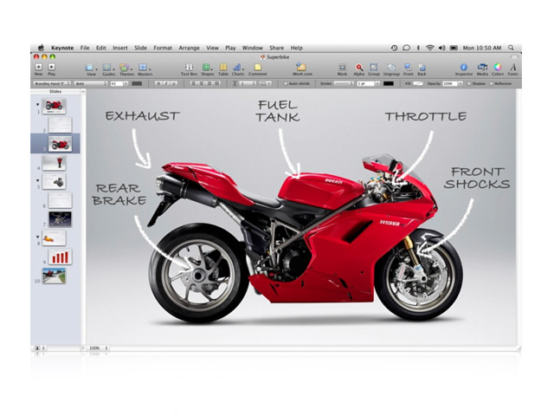554x416 pixels.
Task: Open the Guides toolbar menu
Action: pos(108,69)
